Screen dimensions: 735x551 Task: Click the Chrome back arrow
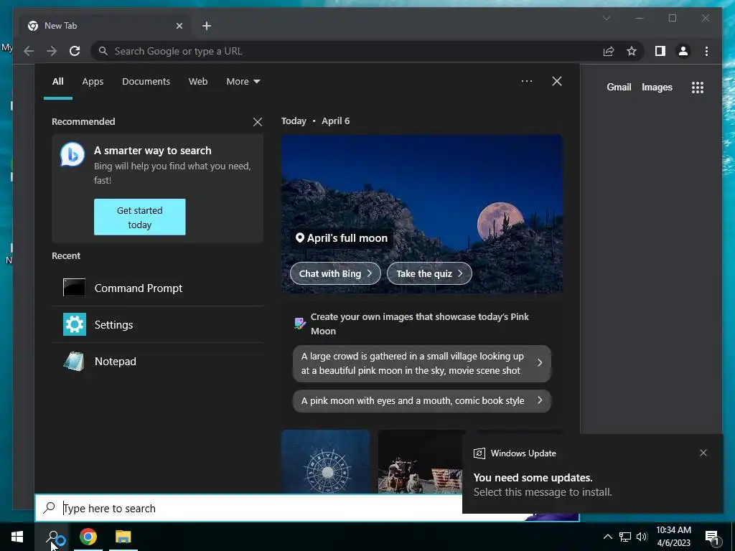point(29,51)
